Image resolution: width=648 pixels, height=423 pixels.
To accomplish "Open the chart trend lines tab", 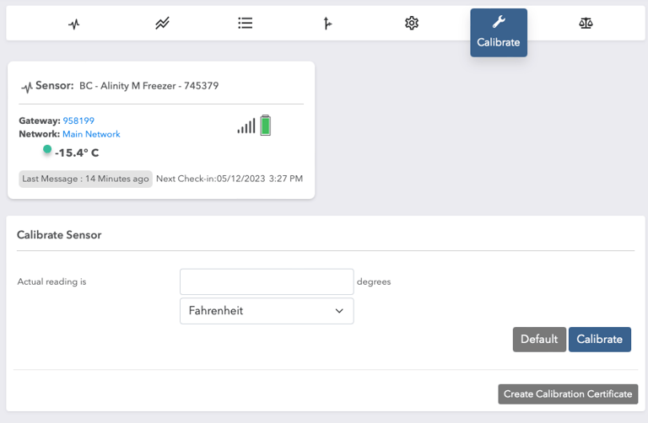I will pyautogui.click(x=162, y=23).
